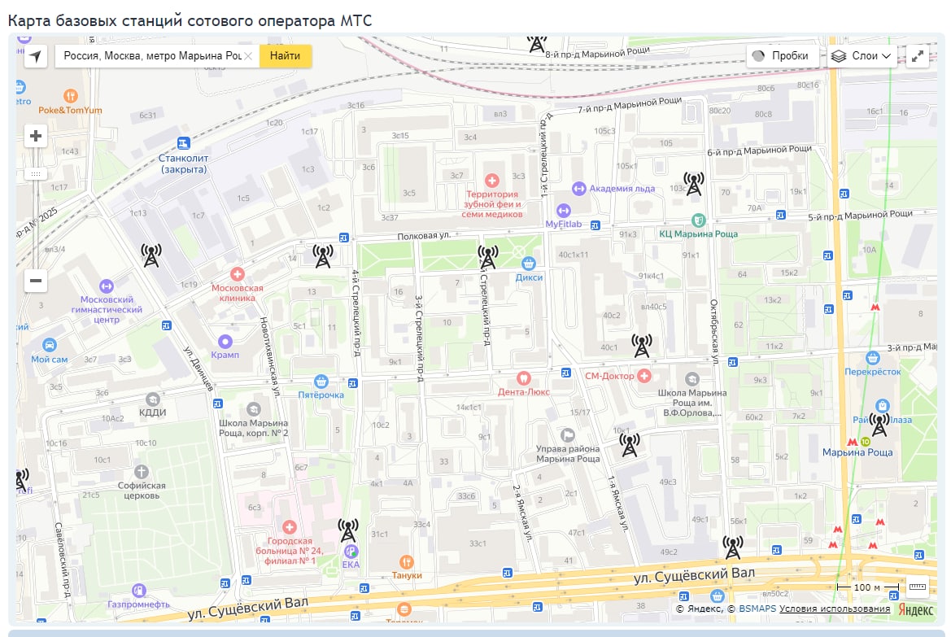Click the Софийская церковь marker
951x637 pixels.
(142, 471)
